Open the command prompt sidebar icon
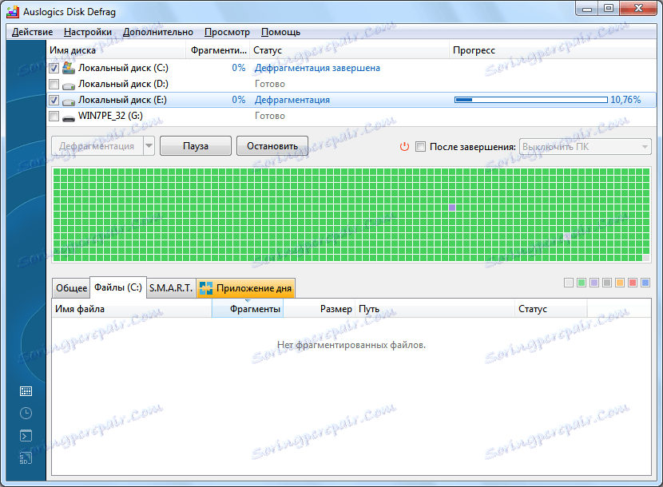 click(26, 435)
